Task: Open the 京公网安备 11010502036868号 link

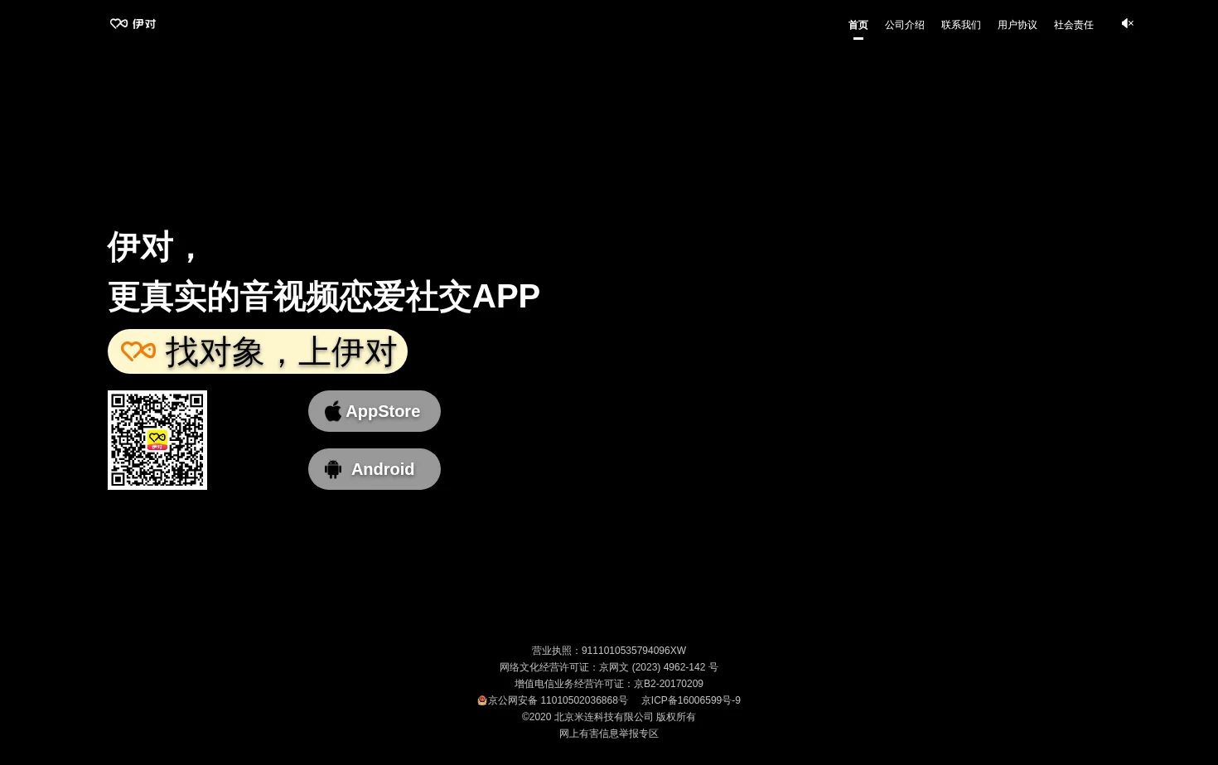Action: (x=558, y=700)
